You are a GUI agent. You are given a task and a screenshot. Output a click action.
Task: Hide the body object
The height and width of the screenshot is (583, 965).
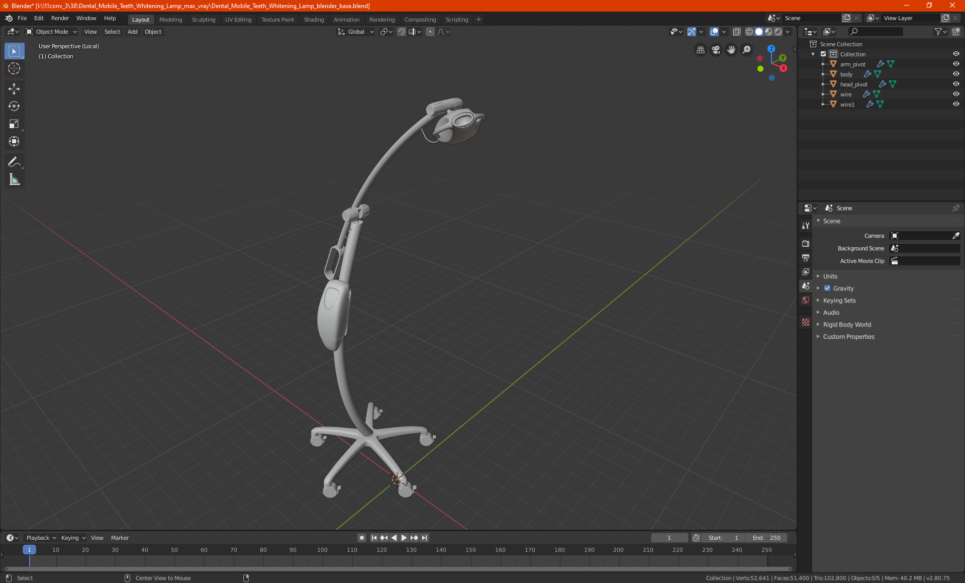pos(956,74)
